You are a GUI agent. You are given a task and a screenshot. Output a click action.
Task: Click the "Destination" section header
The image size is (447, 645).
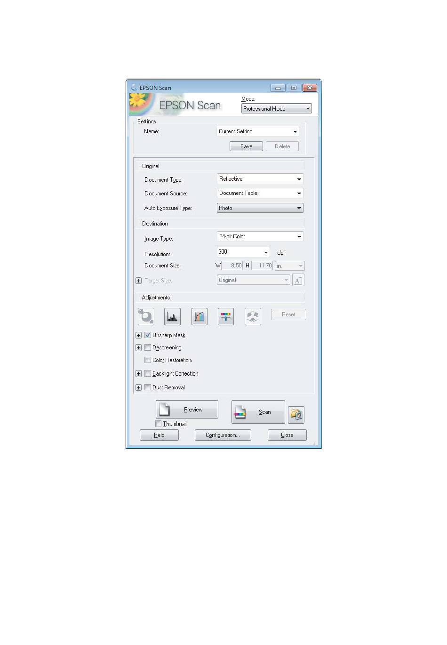click(x=155, y=224)
